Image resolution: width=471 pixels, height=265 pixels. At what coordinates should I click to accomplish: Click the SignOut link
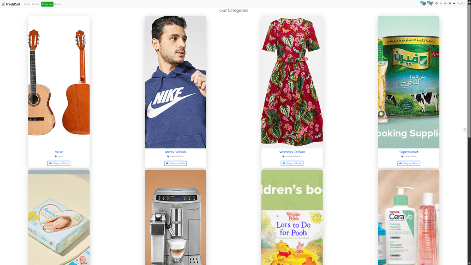click(x=461, y=4)
